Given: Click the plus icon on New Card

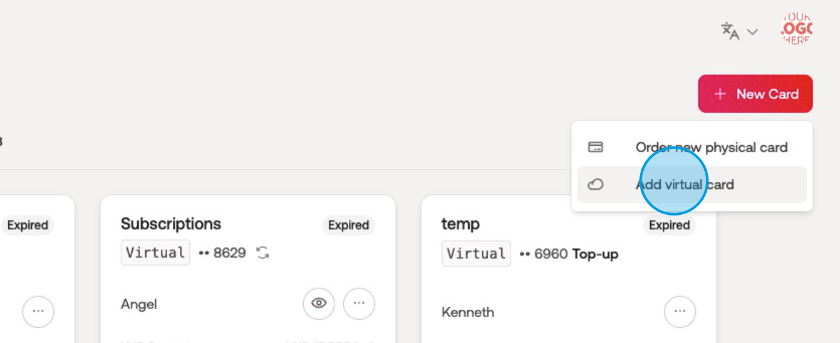Looking at the screenshot, I should pyautogui.click(x=721, y=94).
